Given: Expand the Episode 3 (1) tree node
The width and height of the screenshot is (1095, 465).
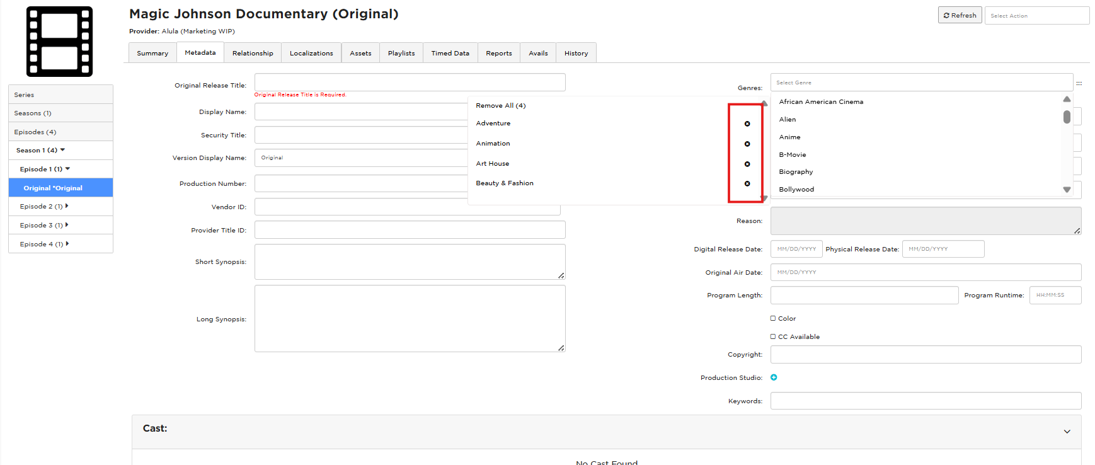Looking at the screenshot, I should 67,225.
